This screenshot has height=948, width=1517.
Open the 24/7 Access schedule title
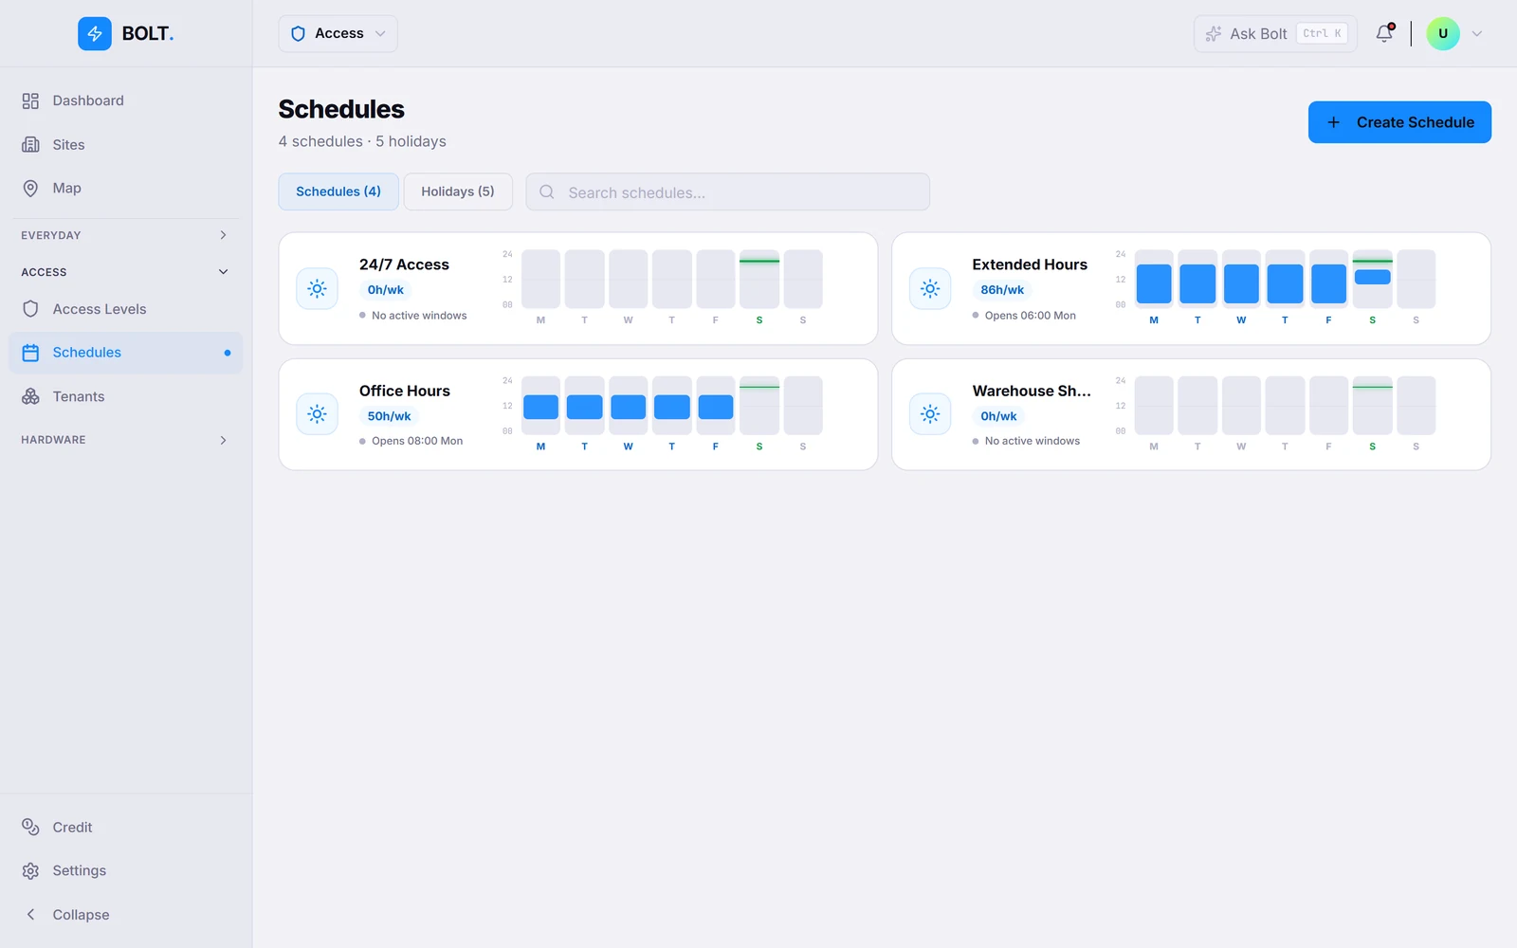coord(404,264)
